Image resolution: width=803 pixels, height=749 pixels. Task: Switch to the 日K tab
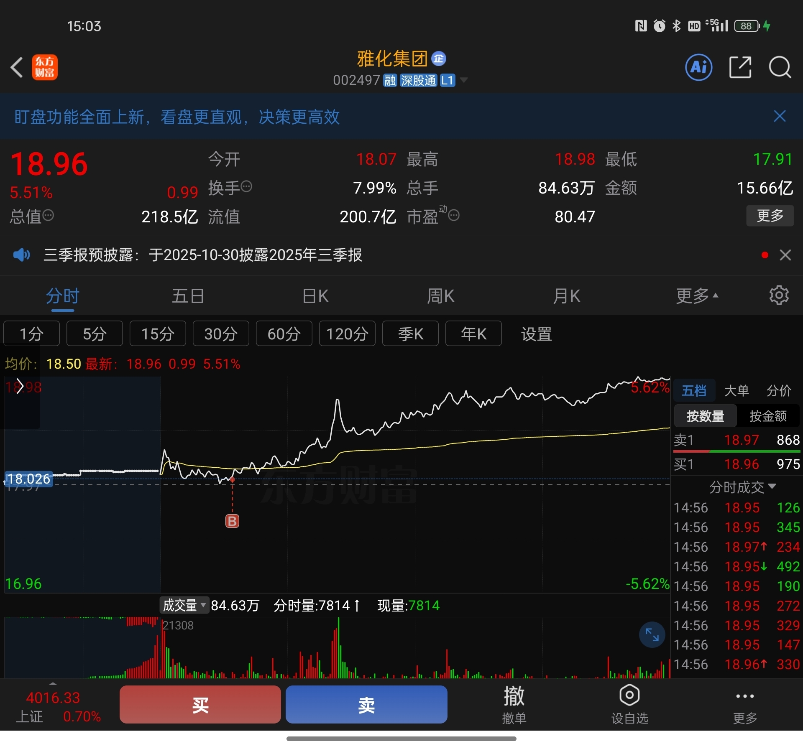(315, 296)
